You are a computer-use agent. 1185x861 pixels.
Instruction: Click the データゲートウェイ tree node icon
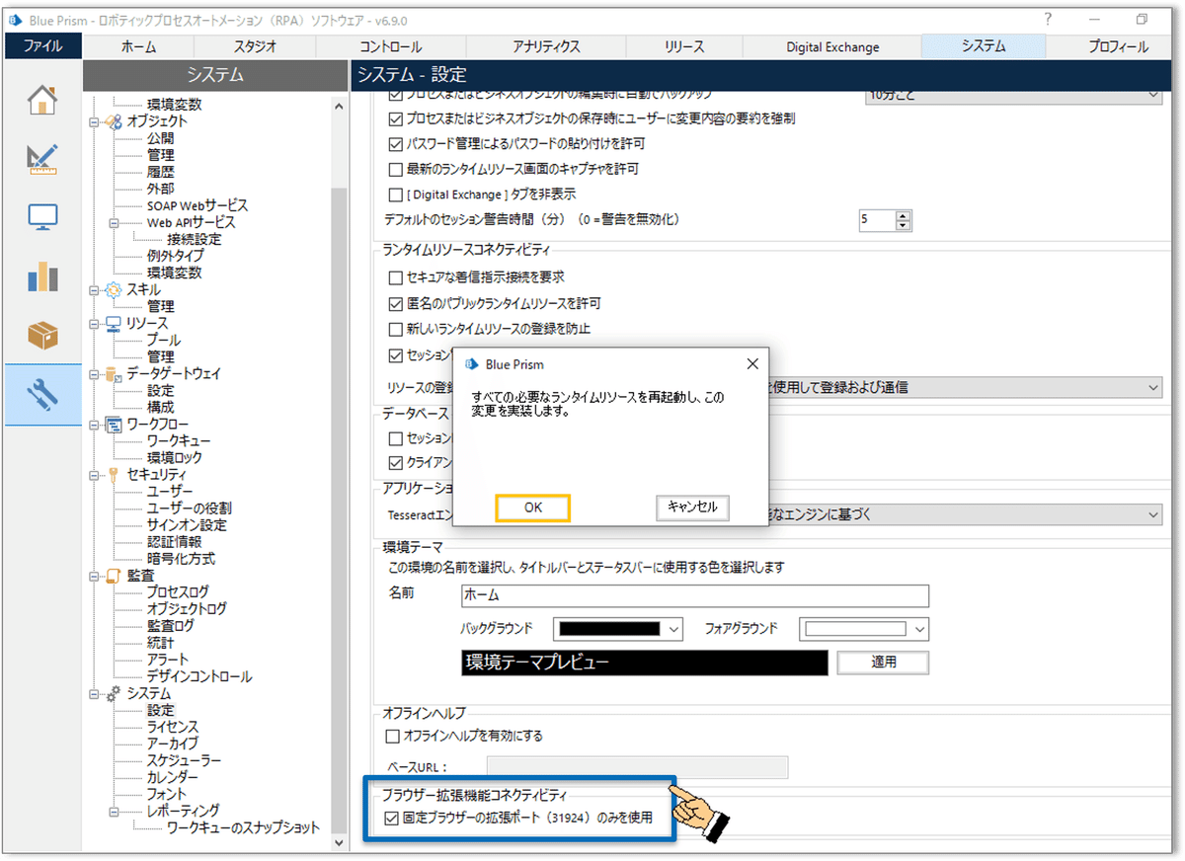(114, 374)
